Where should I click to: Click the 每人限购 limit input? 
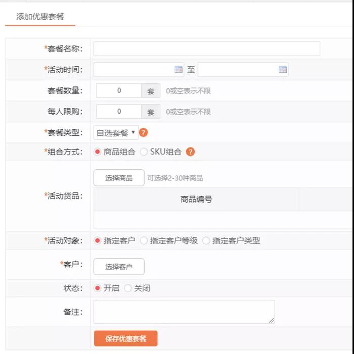click(x=119, y=112)
